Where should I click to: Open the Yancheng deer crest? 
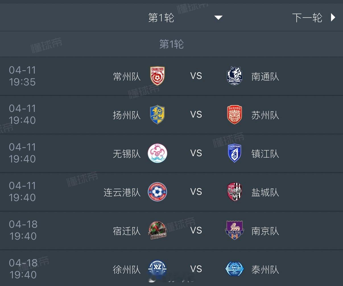pyautogui.click(x=234, y=192)
